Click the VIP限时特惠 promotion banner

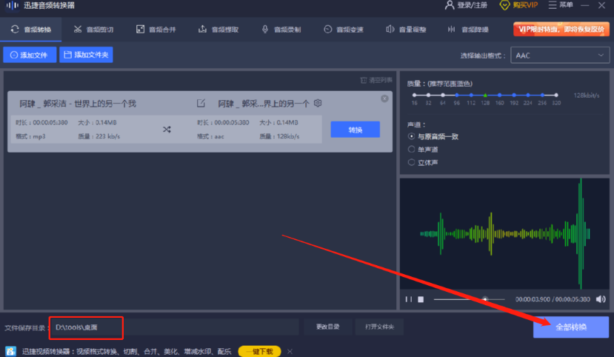coord(561,29)
